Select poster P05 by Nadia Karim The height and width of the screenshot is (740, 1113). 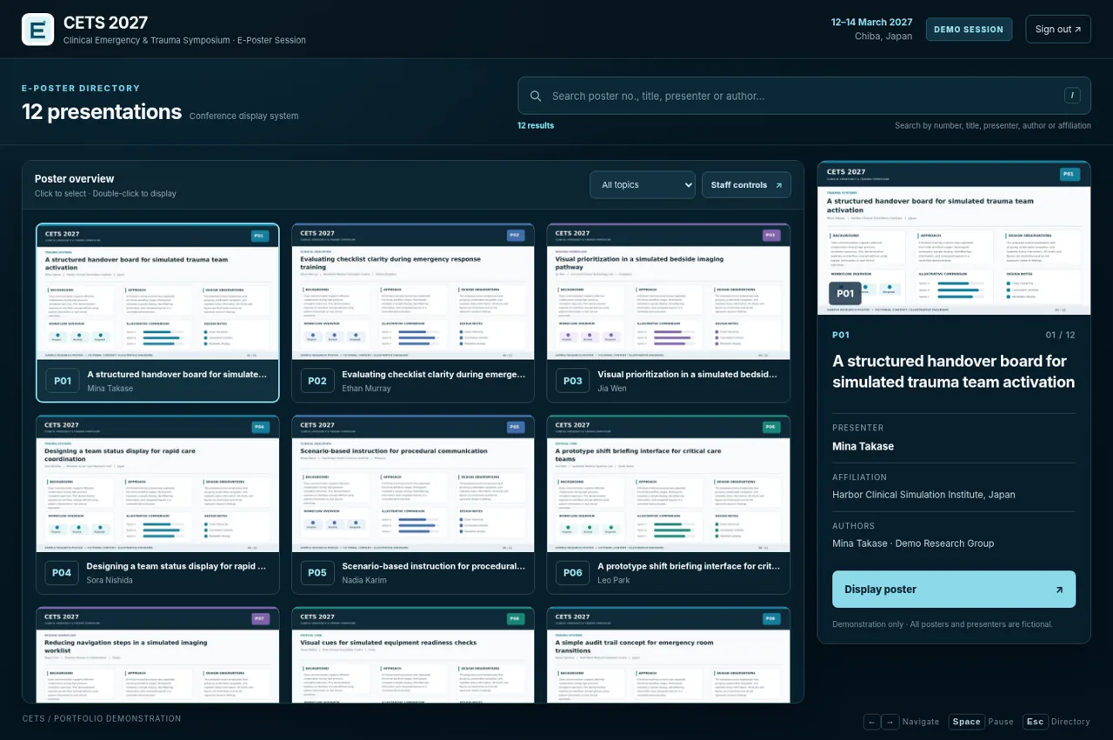[x=413, y=504]
